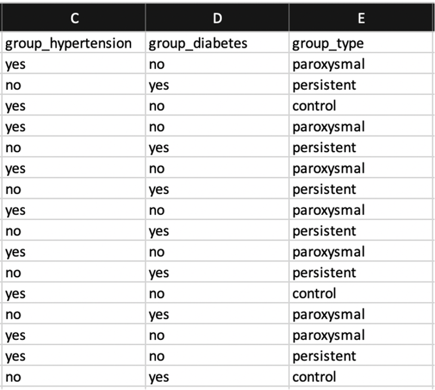Click the group_diabetes header cell
Screen dimensions: 435x390
pos(217,43)
